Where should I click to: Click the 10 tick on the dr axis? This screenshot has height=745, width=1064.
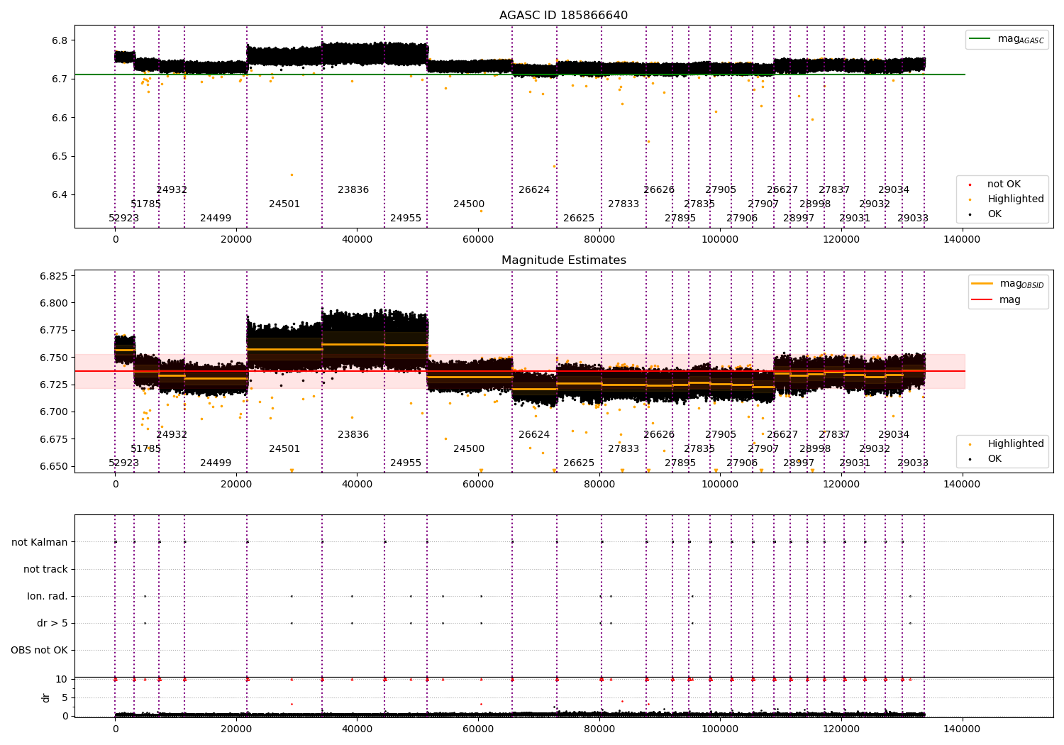point(62,679)
